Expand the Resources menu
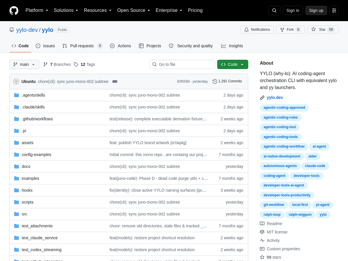Screen dimensions: 348x261 click(98, 10)
